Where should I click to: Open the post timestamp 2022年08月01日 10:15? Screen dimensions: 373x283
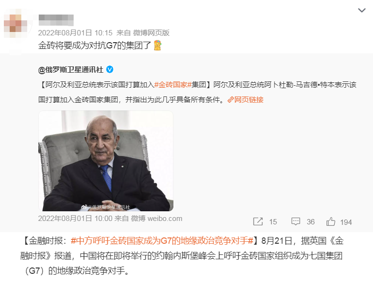coord(75,33)
